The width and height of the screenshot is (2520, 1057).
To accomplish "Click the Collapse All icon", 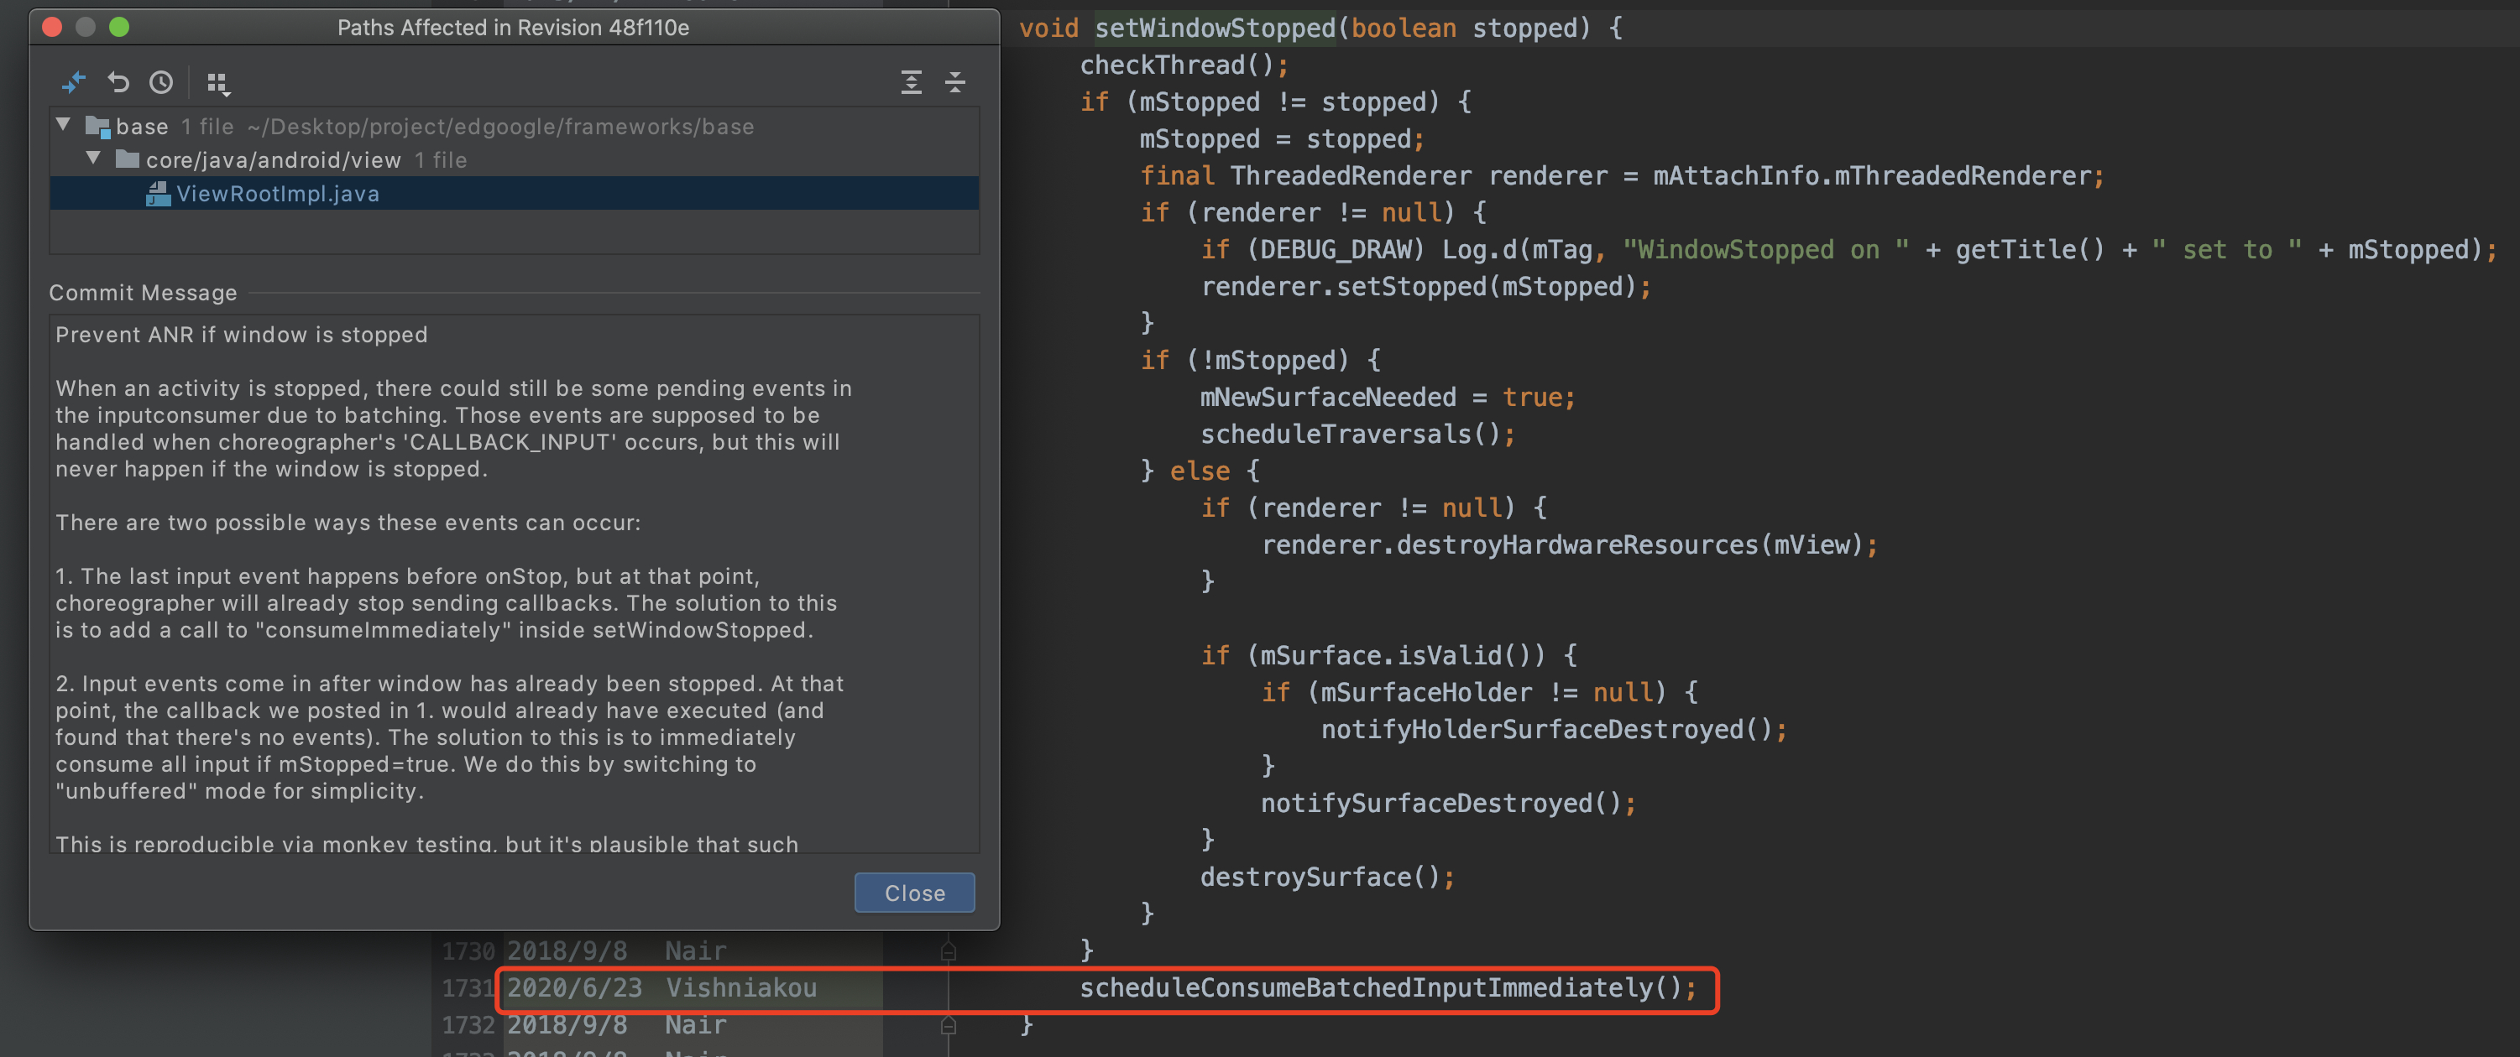I will pos(954,82).
